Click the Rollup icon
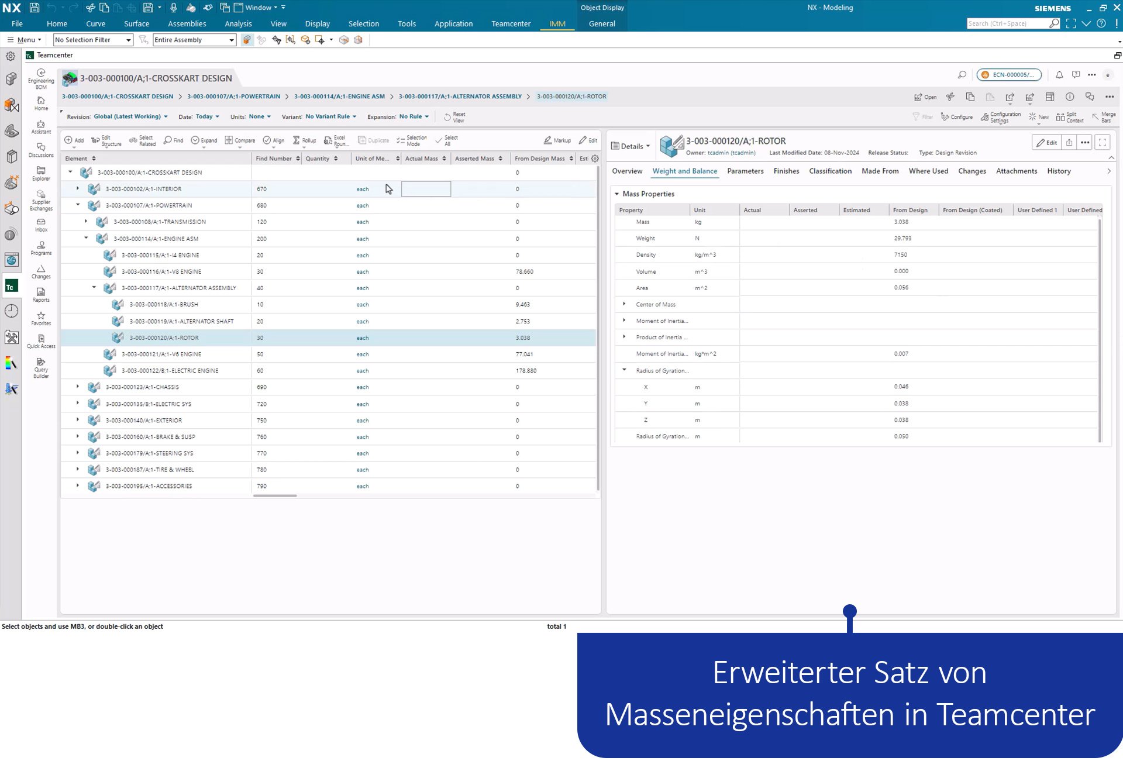This screenshot has width=1123, height=761. [x=304, y=140]
